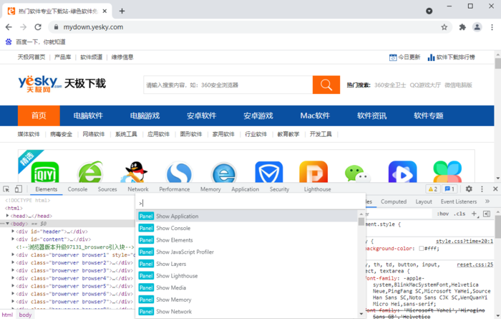Click the body breadcrumb in DevTools

tap(25, 315)
